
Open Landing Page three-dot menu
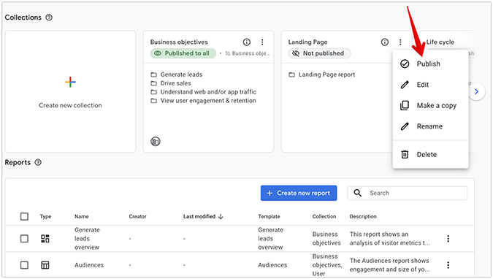tap(400, 42)
